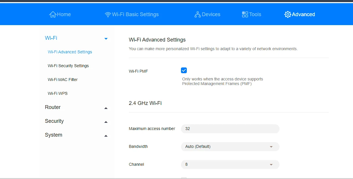Click the Devices network icon
The height and width of the screenshot is (179, 353).
tap(197, 14)
